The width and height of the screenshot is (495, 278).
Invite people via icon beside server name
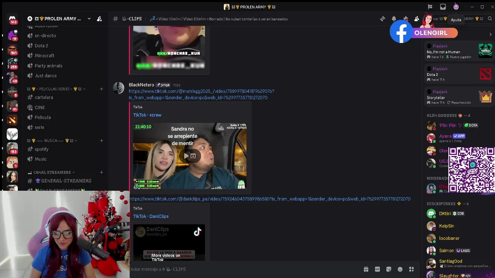point(99,19)
